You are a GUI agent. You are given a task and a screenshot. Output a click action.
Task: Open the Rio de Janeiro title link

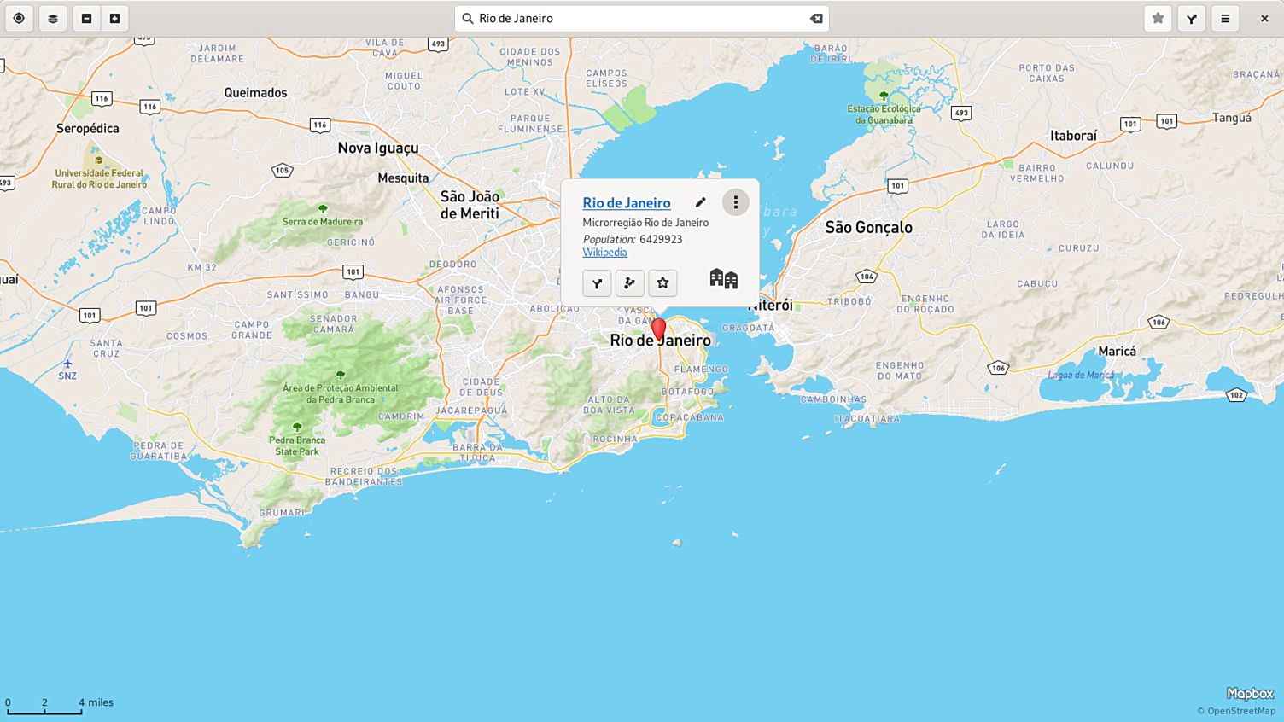626,202
